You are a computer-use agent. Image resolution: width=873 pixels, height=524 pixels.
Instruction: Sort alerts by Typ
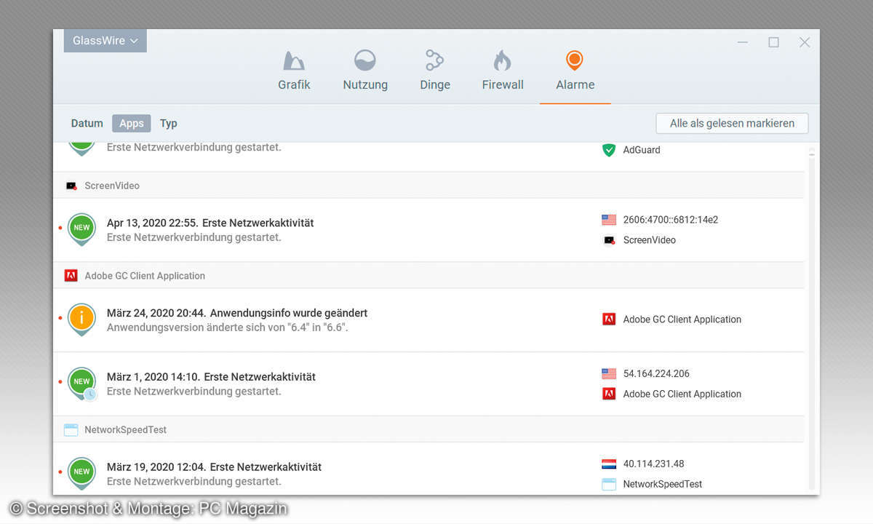coord(169,124)
